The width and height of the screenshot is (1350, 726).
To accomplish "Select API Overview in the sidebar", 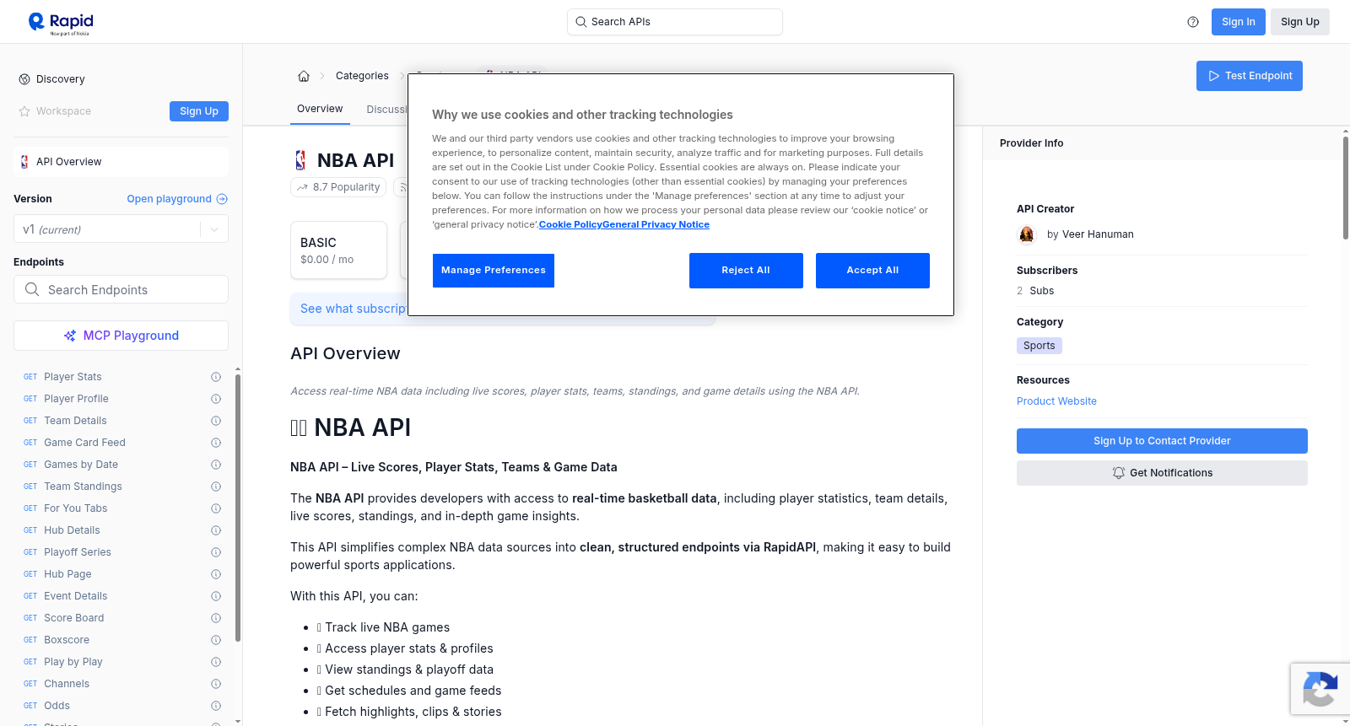I will pyautogui.click(x=121, y=162).
